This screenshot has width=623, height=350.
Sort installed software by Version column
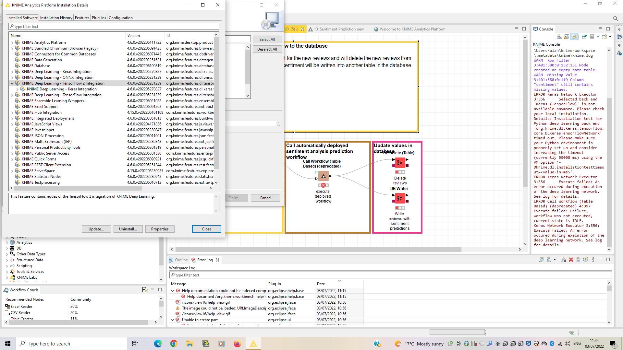pos(145,36)
